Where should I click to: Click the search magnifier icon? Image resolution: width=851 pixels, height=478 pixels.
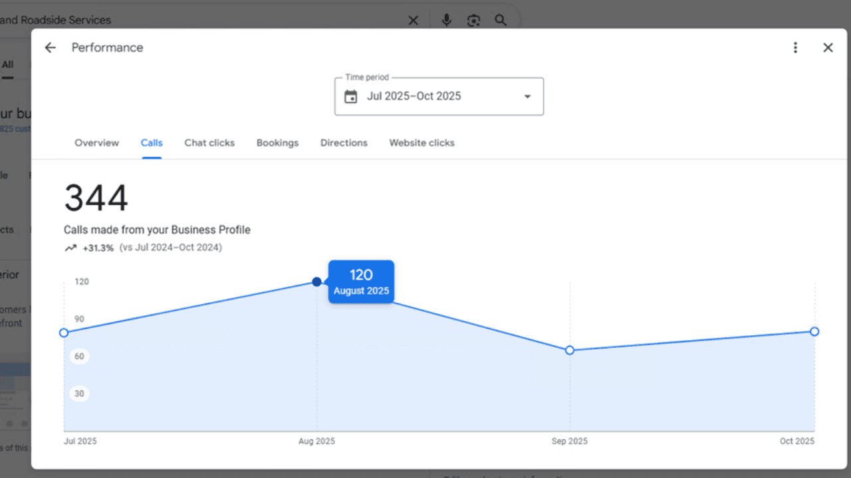(501, 20)
